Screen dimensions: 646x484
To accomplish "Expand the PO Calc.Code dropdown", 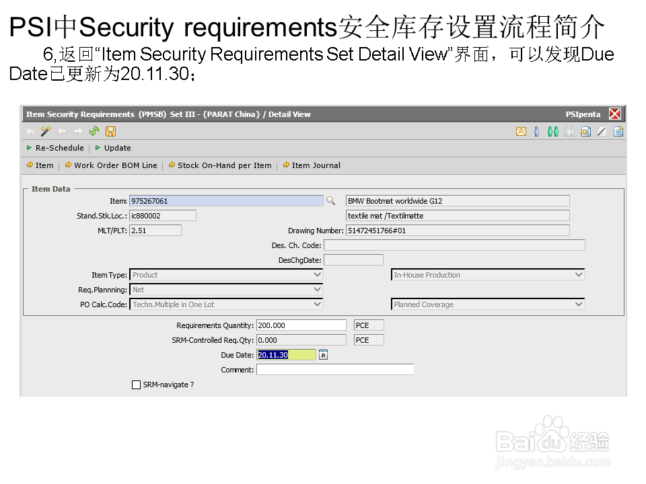I will [317, 304].
